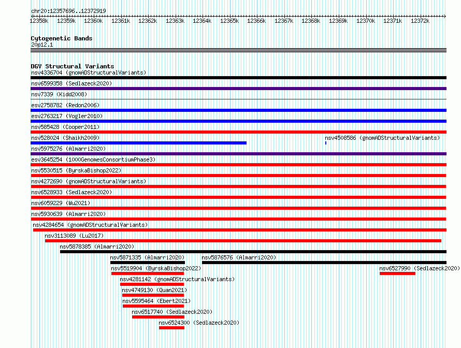Click esv2758782 (Redon2006) label
The width and height of the screenshot is (461, 348).
[x=65, y=105]
